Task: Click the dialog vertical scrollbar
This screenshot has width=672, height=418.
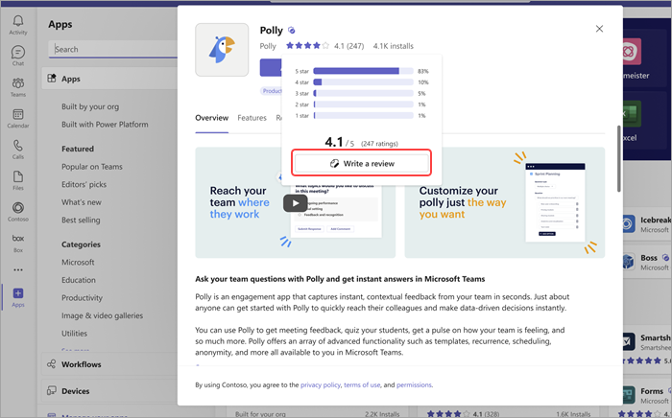Action: coord(619,159)
